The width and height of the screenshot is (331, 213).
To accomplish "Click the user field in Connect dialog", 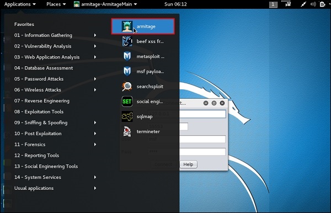I will pos(186,139).
